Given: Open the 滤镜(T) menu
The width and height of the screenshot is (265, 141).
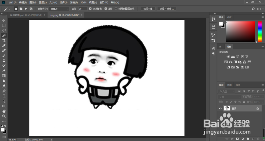Looking at the screenshot, I should point(74,3).
